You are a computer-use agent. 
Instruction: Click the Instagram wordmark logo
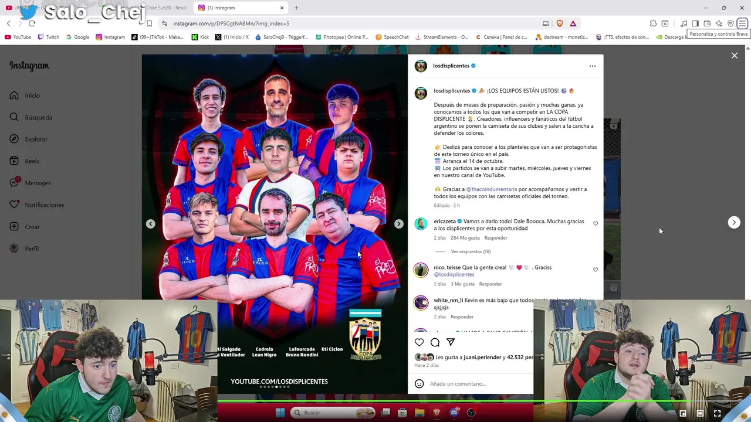click(x=29, y=66)
